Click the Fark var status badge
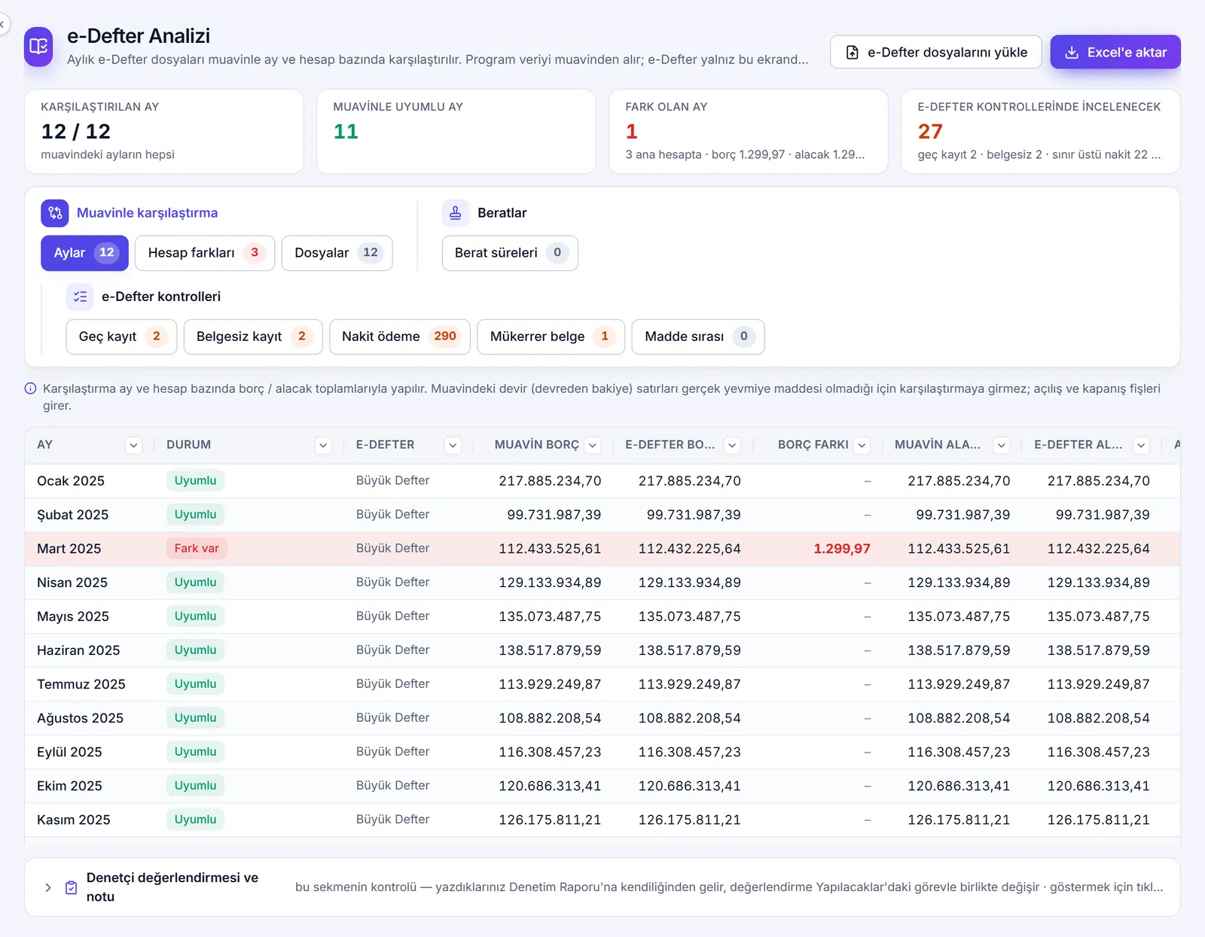Image resolution: width=1205 pixels, height=937 pixels. tap(197, 549)
